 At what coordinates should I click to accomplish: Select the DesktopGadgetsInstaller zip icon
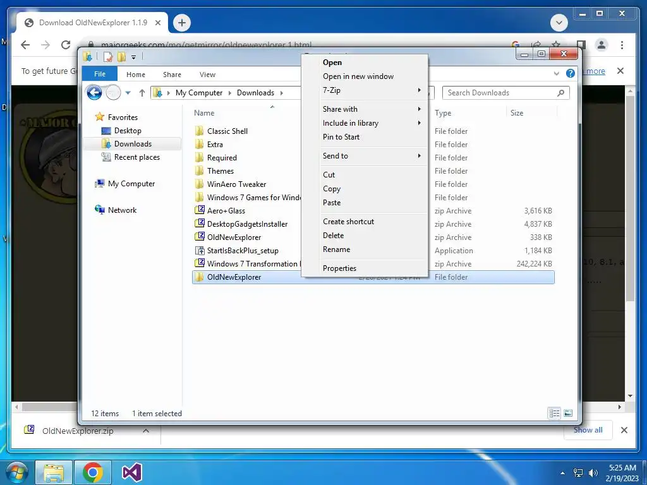pyautogui.click(x=200, y=224)
